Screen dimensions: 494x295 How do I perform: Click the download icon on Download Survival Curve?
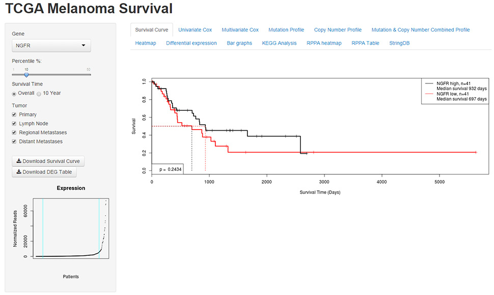(x=19, y=161)
